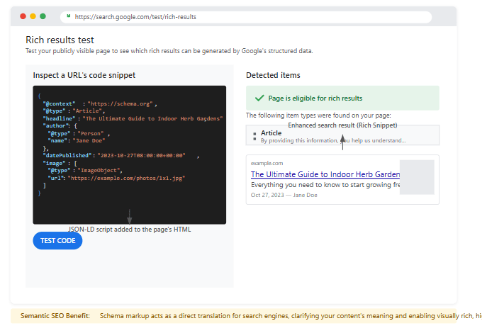Click the green maximize window dot
This screenshot has height=333, width=487.
coord(43,16)
